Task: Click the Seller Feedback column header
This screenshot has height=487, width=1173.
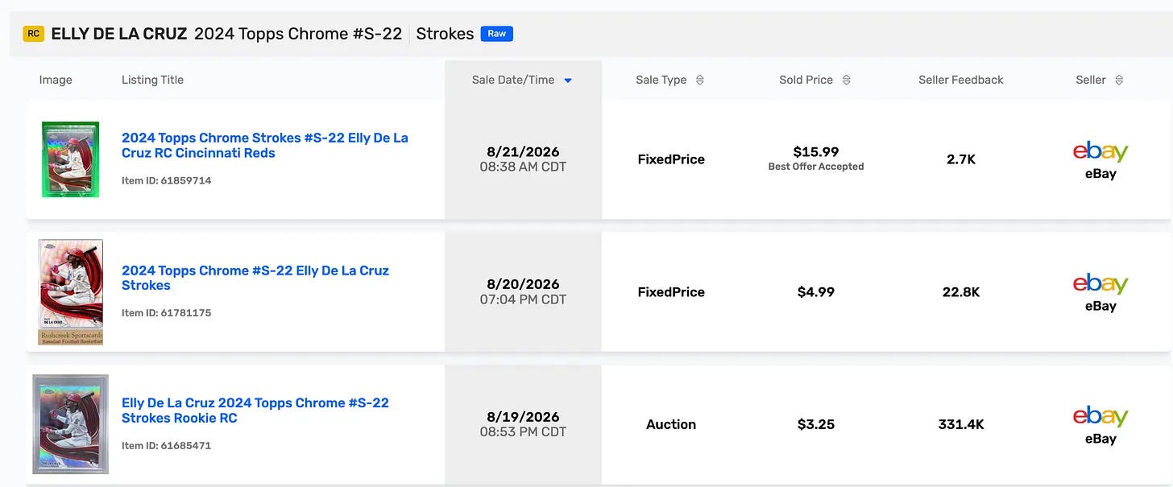Action: (961, 80)
